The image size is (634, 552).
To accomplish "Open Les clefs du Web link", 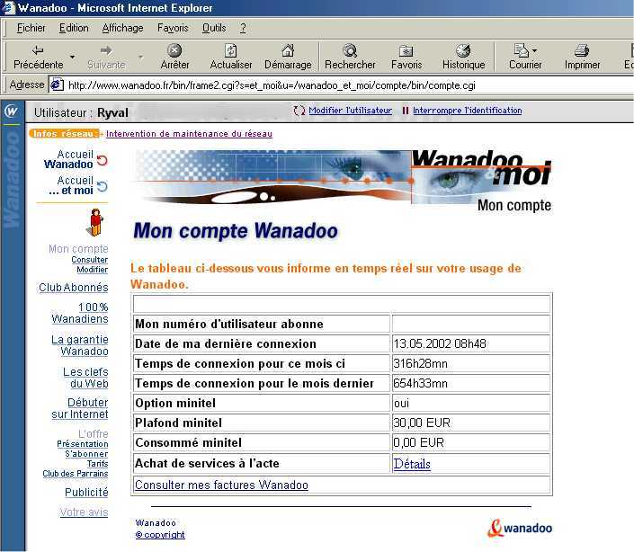I will (85, 378).
